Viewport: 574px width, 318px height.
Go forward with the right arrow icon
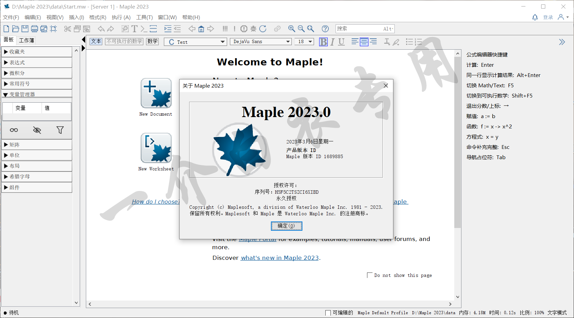point(211,29)
